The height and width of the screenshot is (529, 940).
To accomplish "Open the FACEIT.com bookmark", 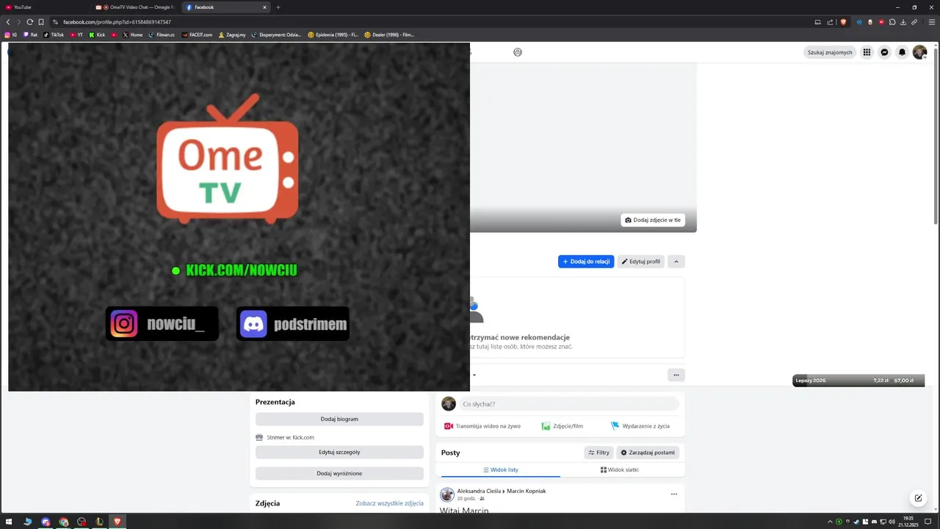I will pos(196,35).
